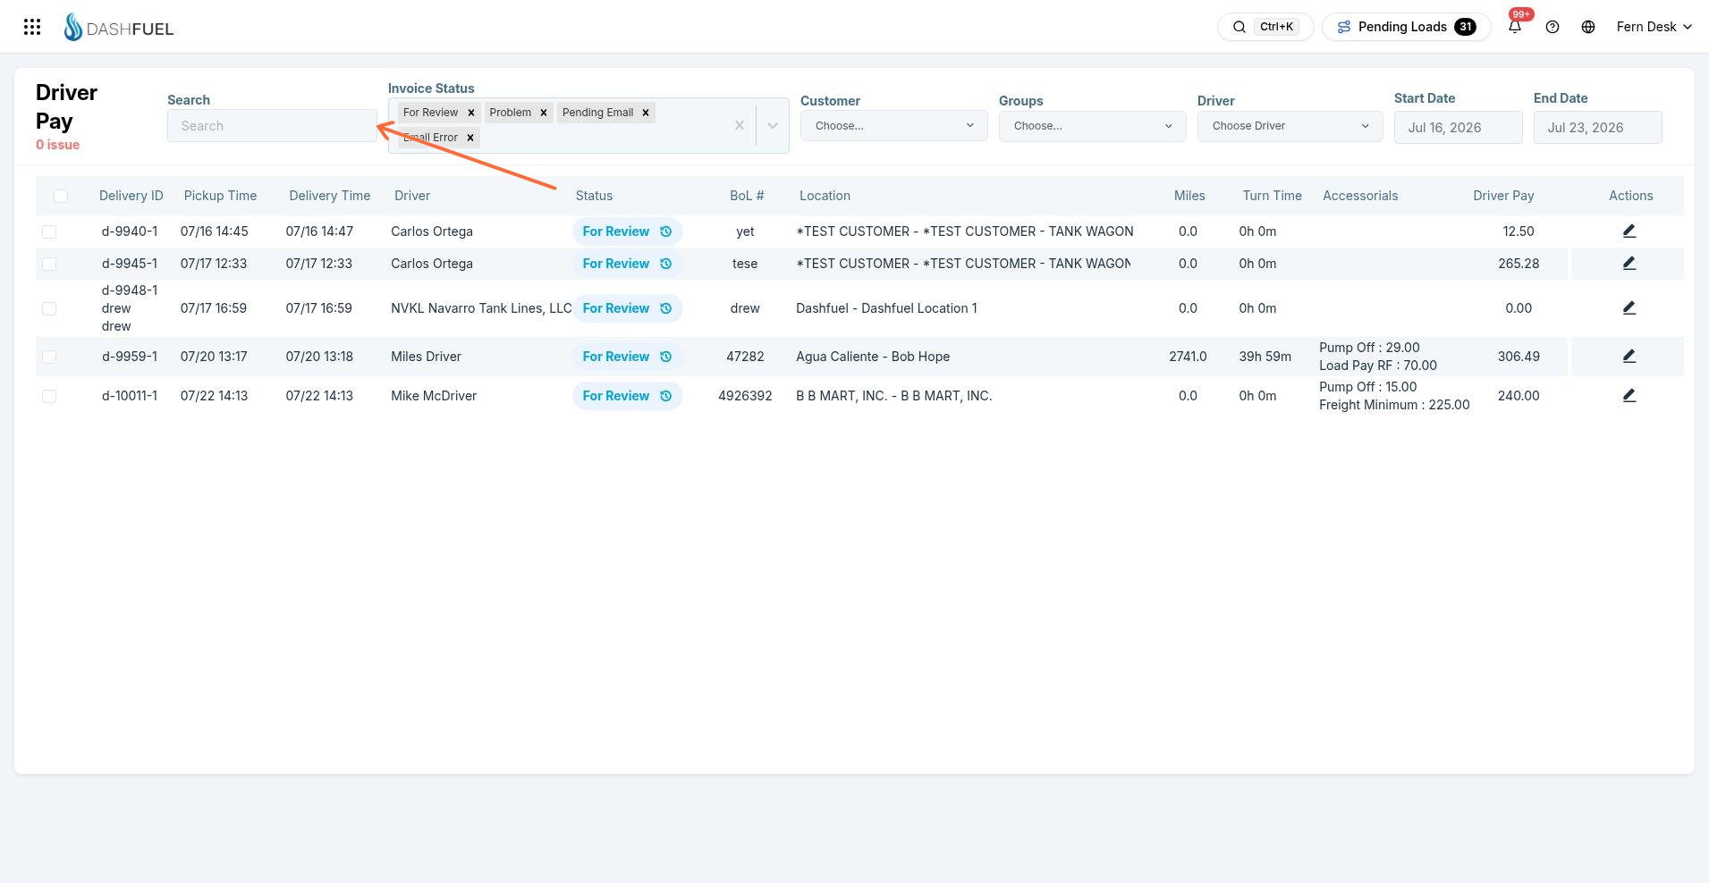This screenshot has height=883, width=1709.
Task: Click driver pay value 265.28
Action: click(1519, 264)
